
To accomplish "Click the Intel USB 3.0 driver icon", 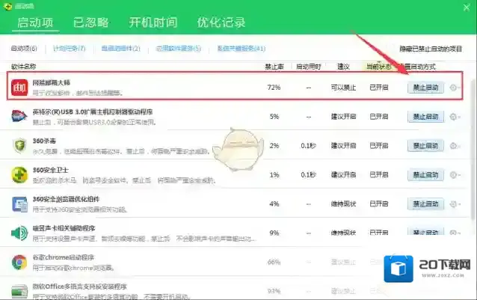I will click(19, 116).
